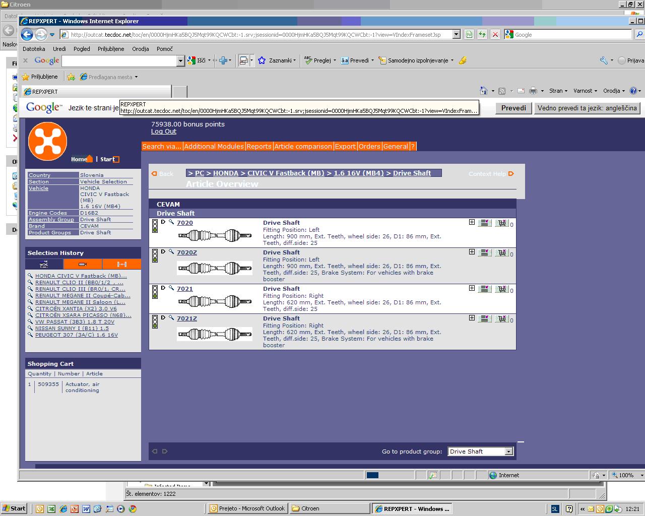Click the HONDA breadcrumb link
Image resolution: width=645 pixels, height=516 pixels.
point(226,173)
